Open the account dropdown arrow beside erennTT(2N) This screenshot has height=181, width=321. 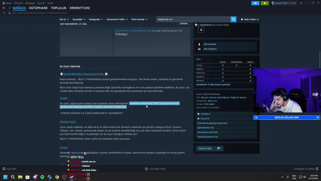point(289,3)
